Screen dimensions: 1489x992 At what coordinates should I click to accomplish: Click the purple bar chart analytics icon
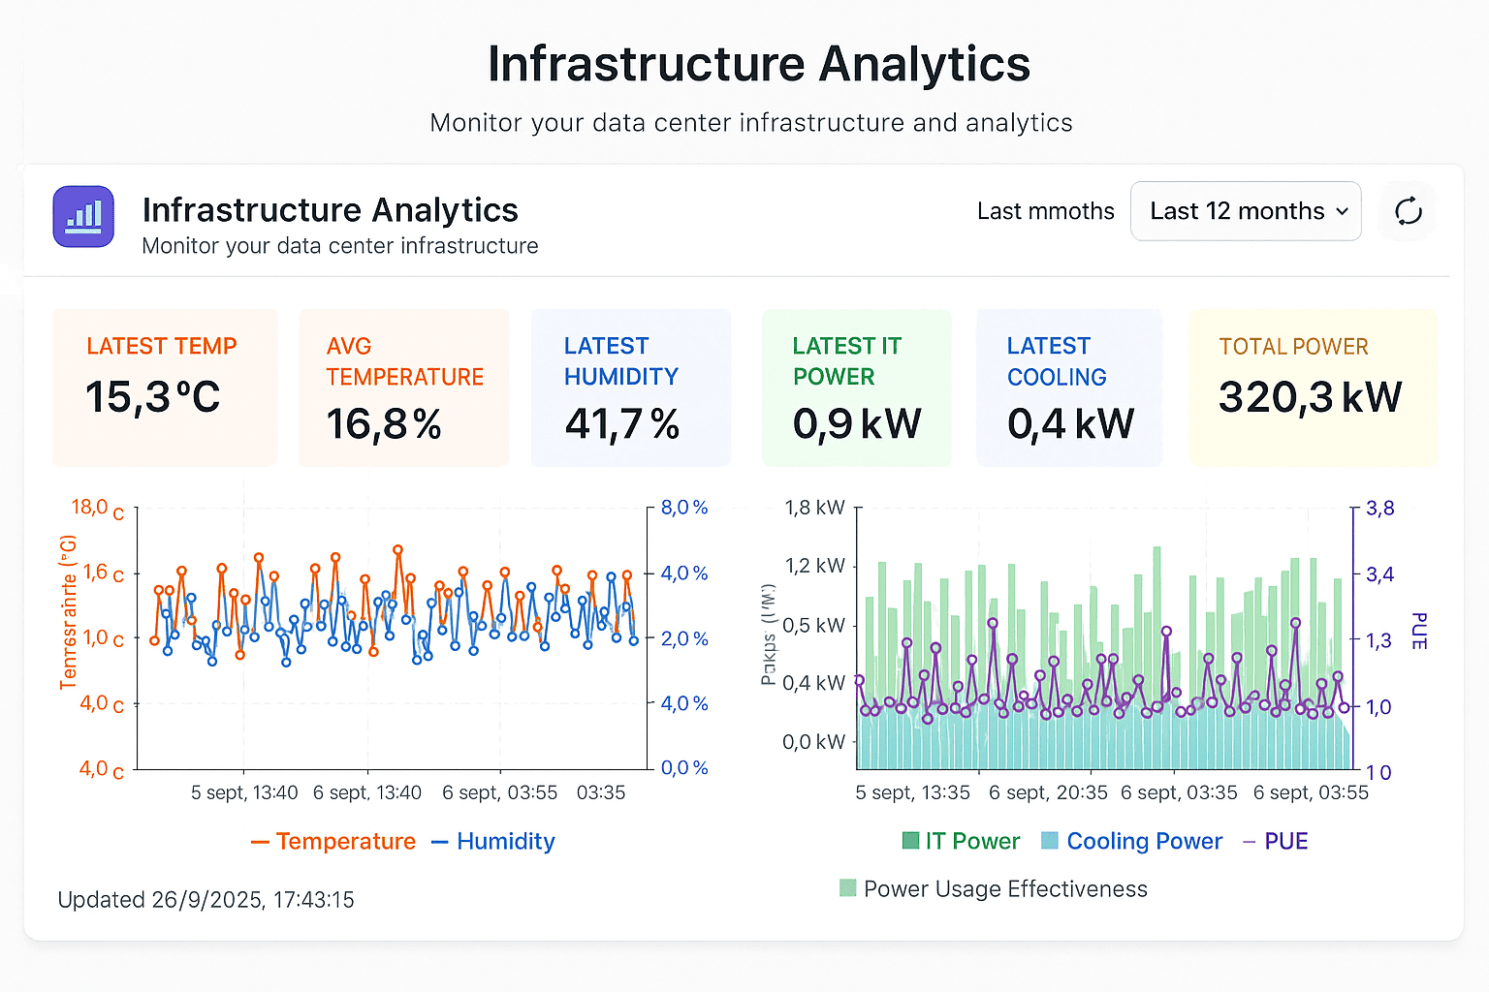(x=83, y=216)
